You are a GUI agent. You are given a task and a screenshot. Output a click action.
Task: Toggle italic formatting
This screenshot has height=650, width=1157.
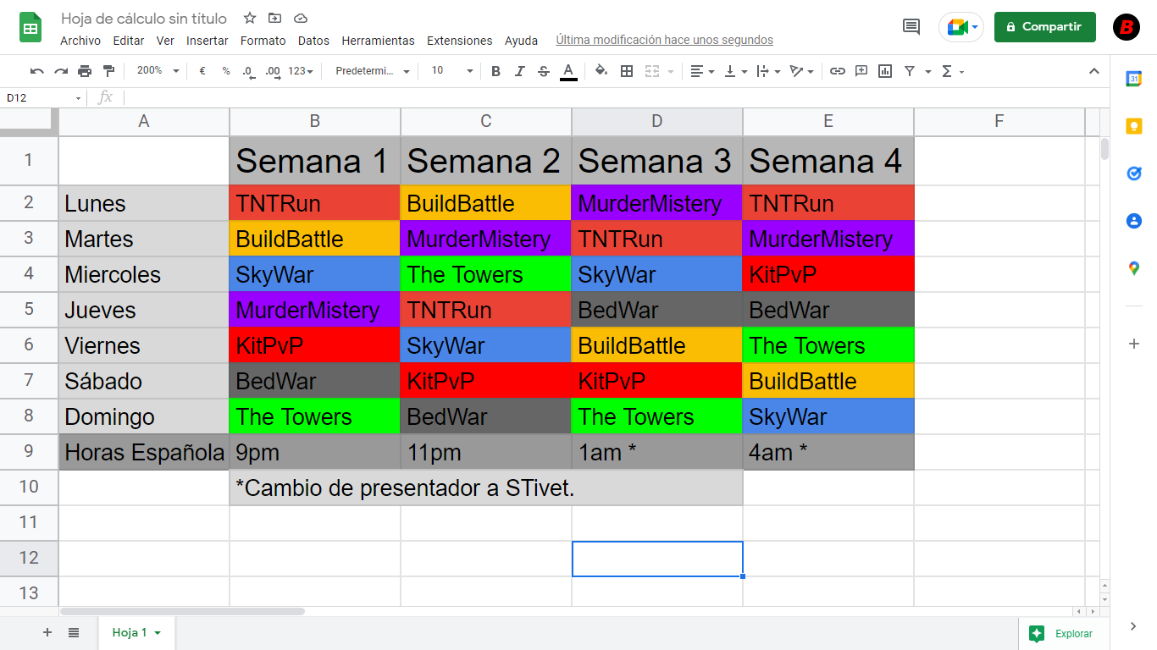pos(520,71)
